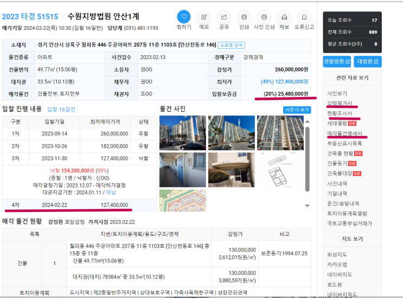Click the 인쇄 print icon
This screenshot has width=403, height=298.
pyautogui.click(x=244, y=17)
